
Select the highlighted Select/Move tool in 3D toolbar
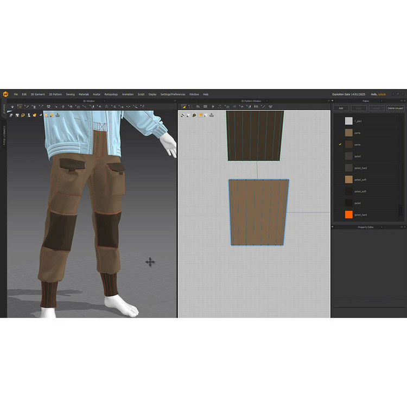(20, 107)
